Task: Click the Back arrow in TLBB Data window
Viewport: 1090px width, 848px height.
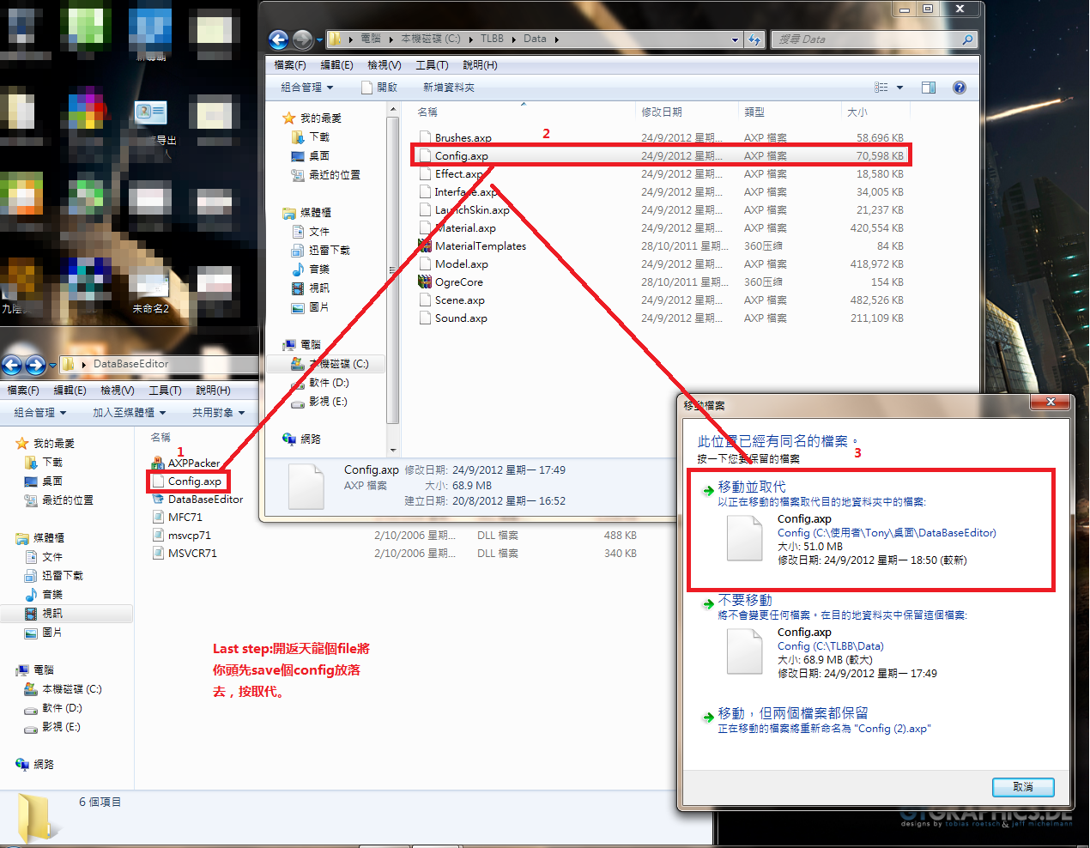Action: (x=278, y=39)
